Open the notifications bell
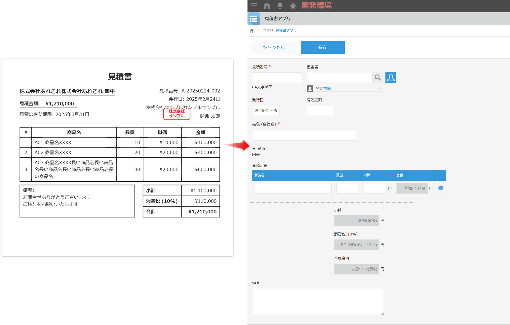 click(x=280, y=6)
